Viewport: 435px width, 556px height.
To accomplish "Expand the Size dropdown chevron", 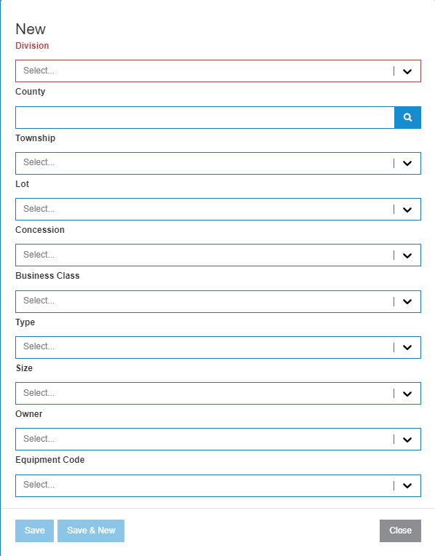I will tap(407, 394).
